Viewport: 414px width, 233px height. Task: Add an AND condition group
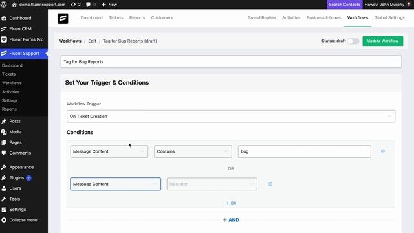coord(231,220)
